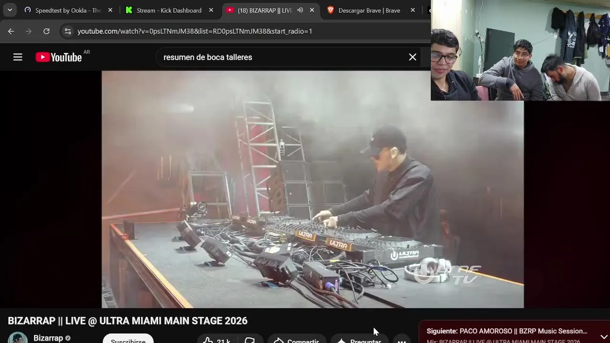Reload the current page
This screenshot has width=610, height=343.
[46, 31]
